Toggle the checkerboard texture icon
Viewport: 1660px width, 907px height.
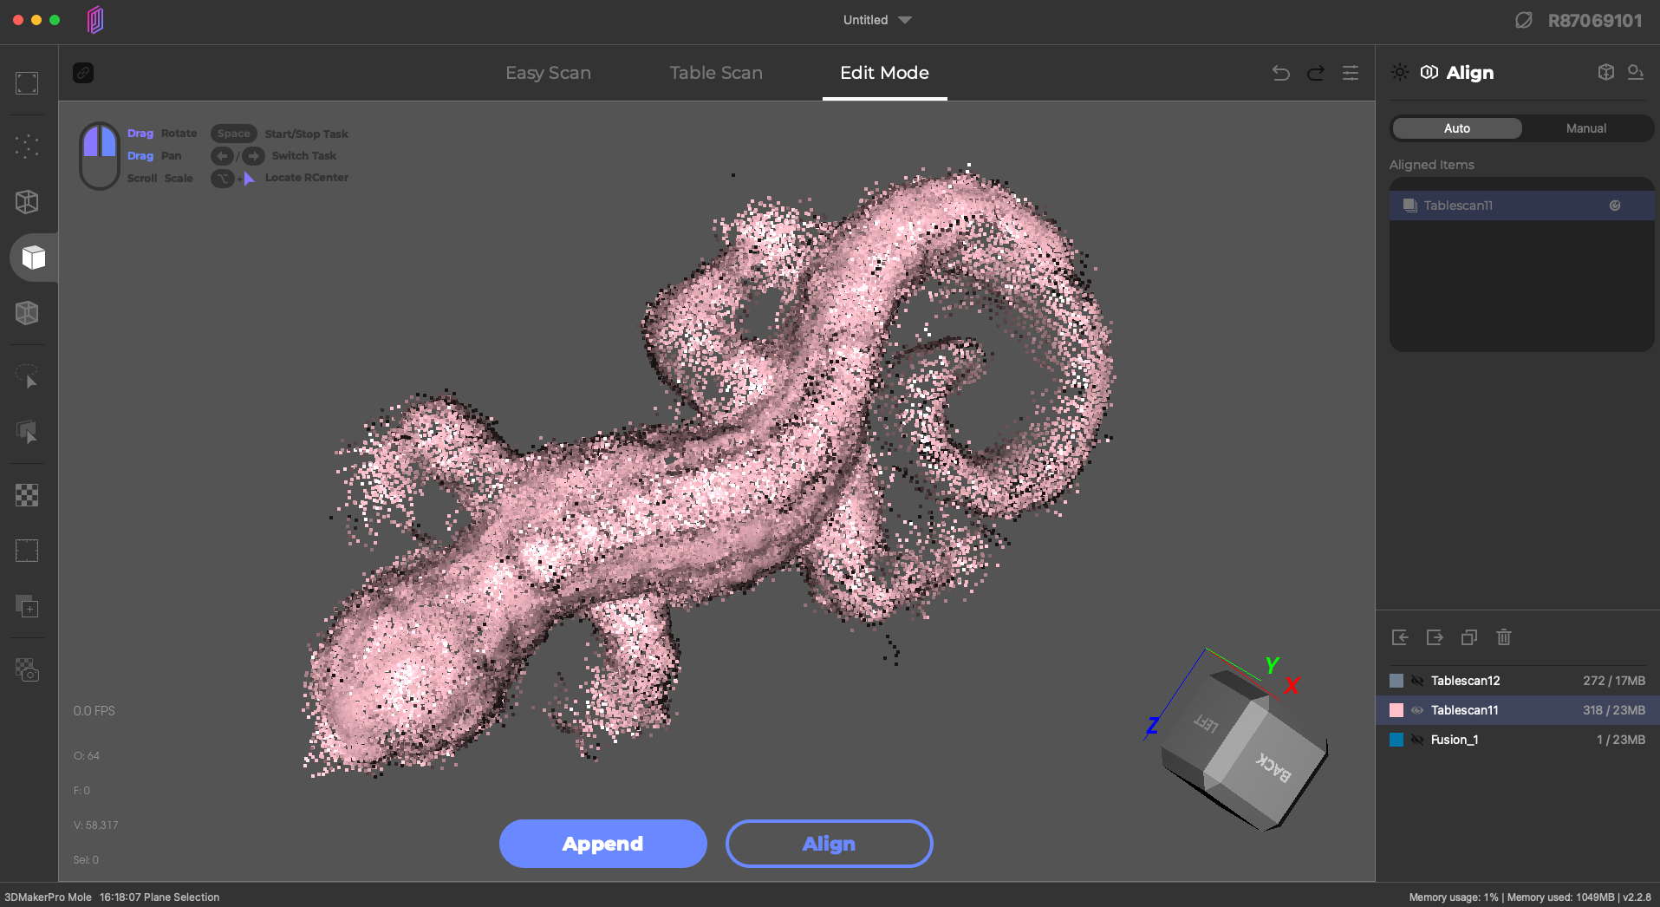click(x=27, y=495)
